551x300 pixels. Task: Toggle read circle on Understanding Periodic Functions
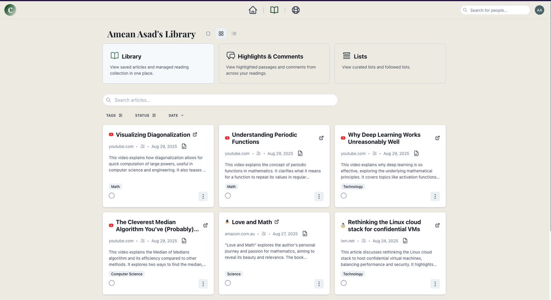(228, 196)
